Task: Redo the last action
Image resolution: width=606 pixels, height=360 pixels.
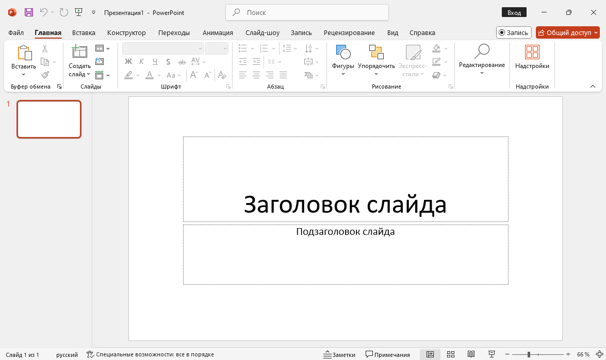Action: click(x=64, y=12)
